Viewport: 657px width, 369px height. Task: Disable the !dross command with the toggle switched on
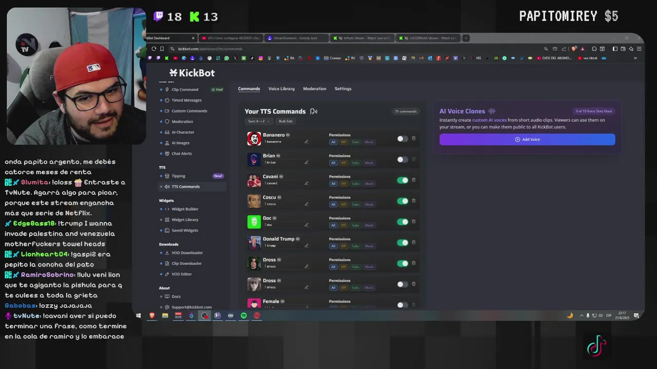click(x=402, y=263)
